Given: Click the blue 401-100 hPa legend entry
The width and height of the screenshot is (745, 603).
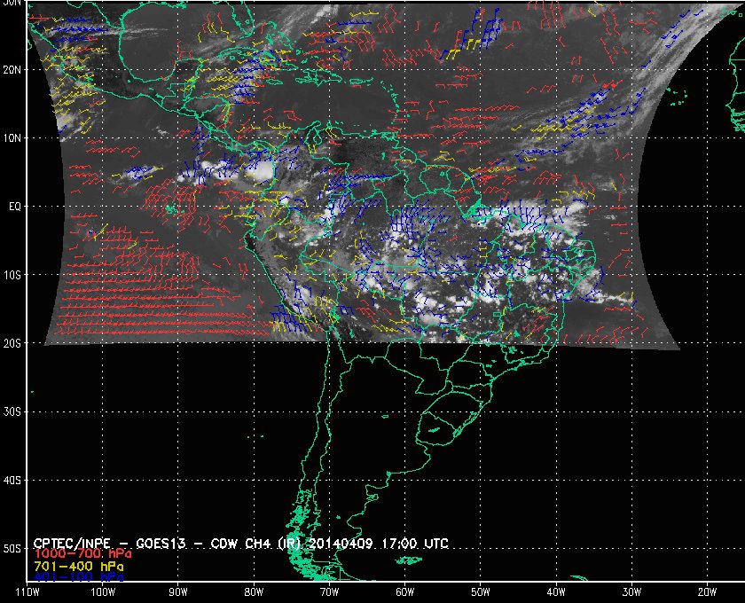Looking at the screenshot, I should click(78, 577).
